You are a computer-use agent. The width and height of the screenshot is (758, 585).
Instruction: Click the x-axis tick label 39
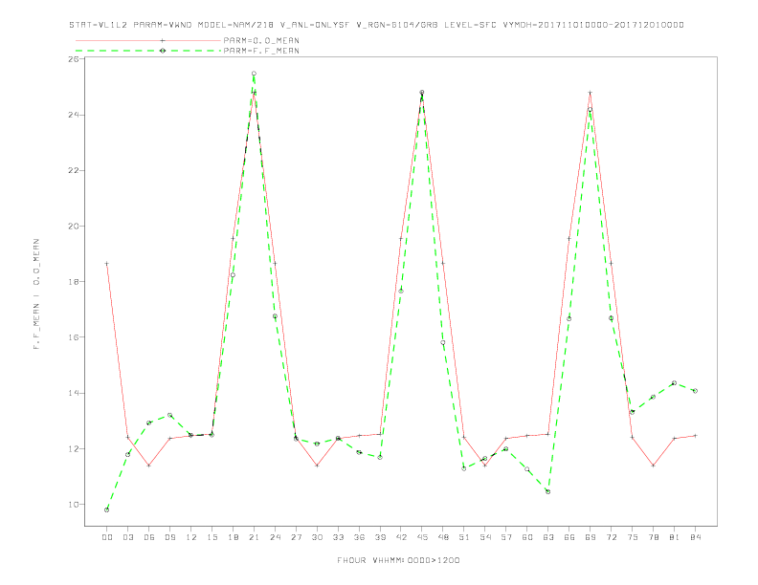[x=380, y=537]
